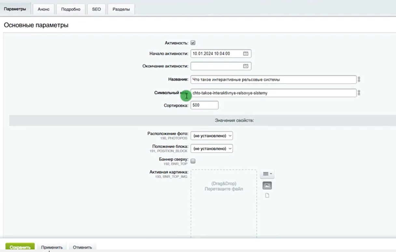Viewport: 396px width, 252px height.
Task: Click into the Название text field
Action: pos(274,80)
